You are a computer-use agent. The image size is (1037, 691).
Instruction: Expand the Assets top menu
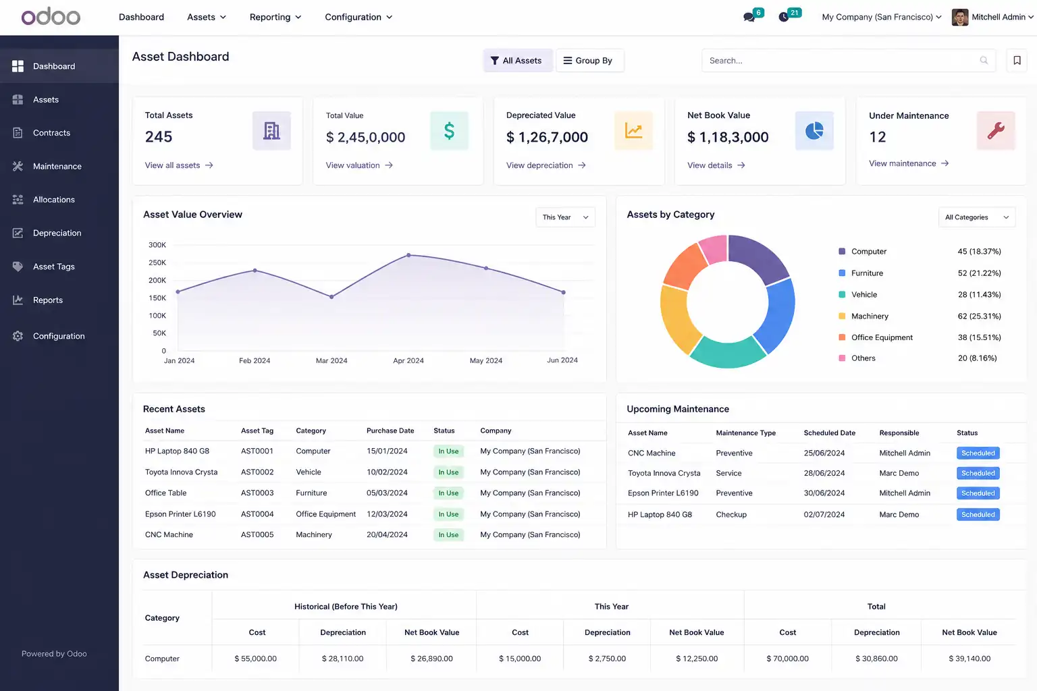click(x=207, y=17)
